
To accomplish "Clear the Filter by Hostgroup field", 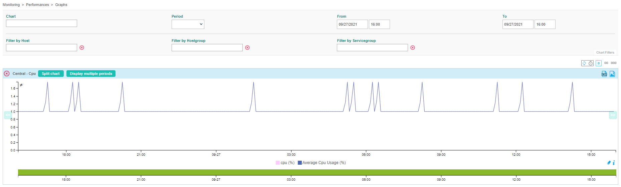I will pos(247,48).
